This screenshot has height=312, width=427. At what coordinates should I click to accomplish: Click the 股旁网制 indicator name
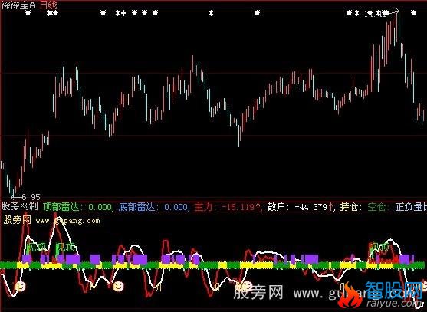(20, 206)
